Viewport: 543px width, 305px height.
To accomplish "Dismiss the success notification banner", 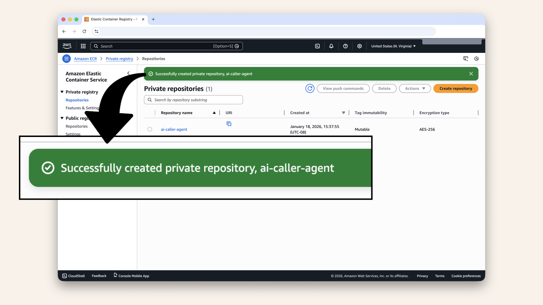I will 471,74.
